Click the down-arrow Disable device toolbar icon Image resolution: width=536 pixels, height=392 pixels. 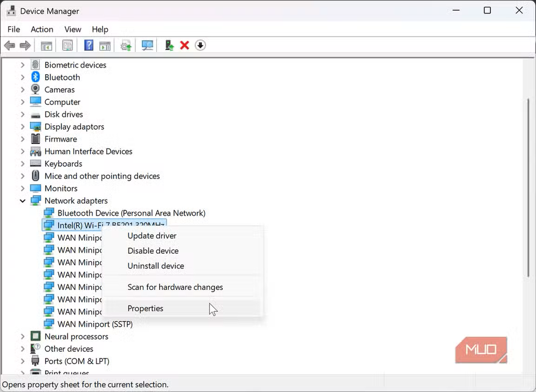200,45
